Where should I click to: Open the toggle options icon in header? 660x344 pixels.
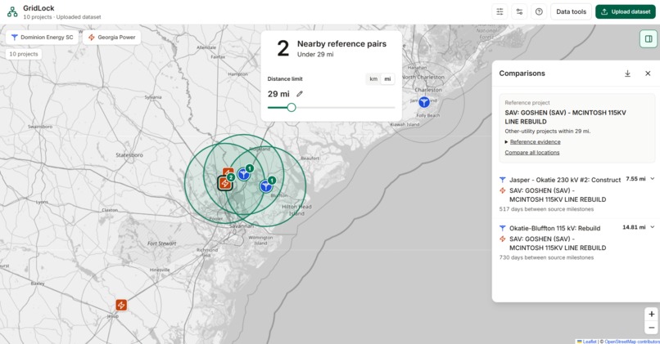point(519,11)
